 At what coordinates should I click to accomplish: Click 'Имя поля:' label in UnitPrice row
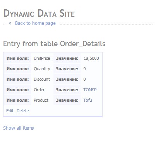point(18,58)
